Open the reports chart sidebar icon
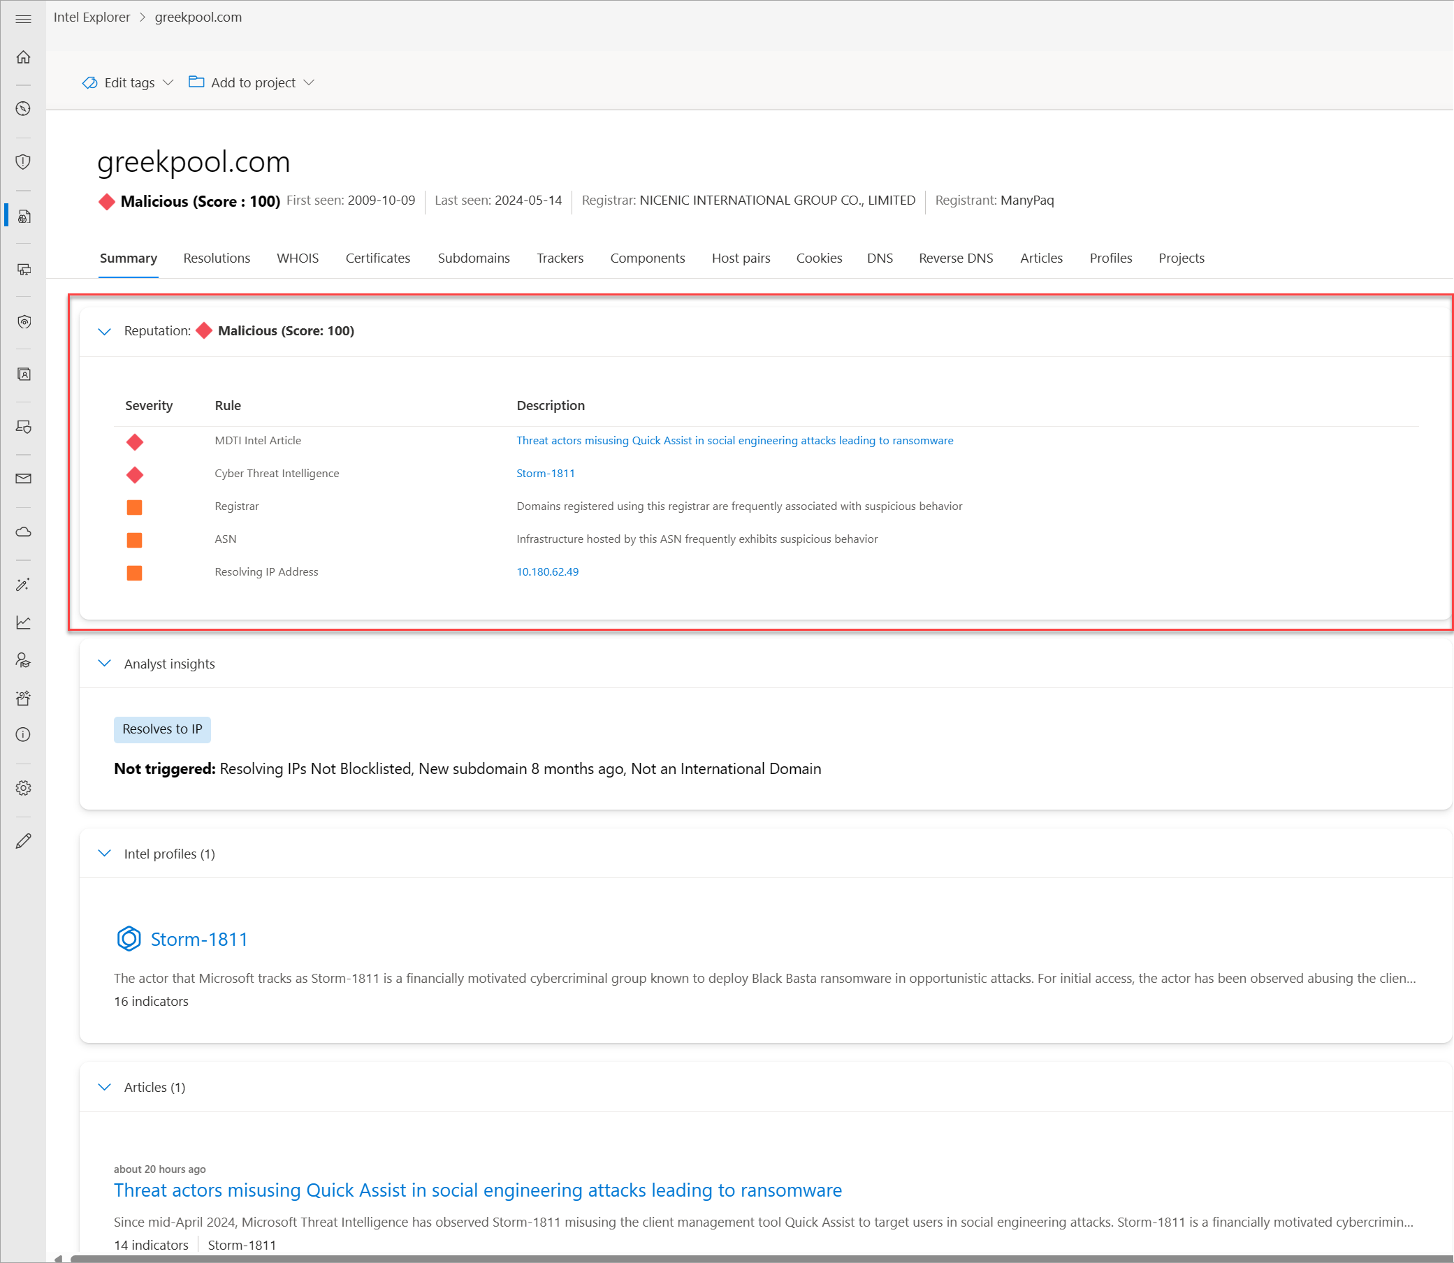This screenshot has height=1263, width=1454. pyautogui.click(x=23, y=622)
